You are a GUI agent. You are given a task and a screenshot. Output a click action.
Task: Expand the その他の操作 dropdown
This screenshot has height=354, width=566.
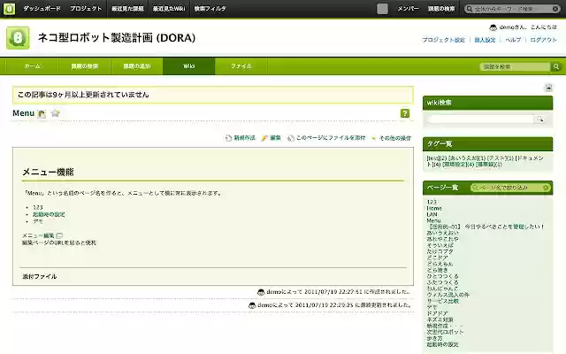tap(391, 138)
